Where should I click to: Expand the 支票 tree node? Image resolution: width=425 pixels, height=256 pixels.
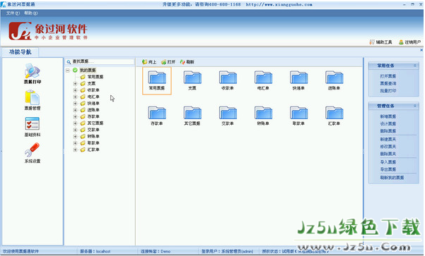coord(75,83)
